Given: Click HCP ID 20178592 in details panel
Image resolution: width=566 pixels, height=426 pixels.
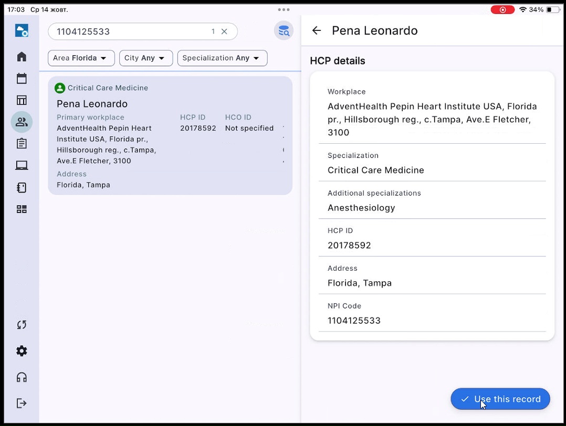Looking at the screenshot, I should pos(350,246).
